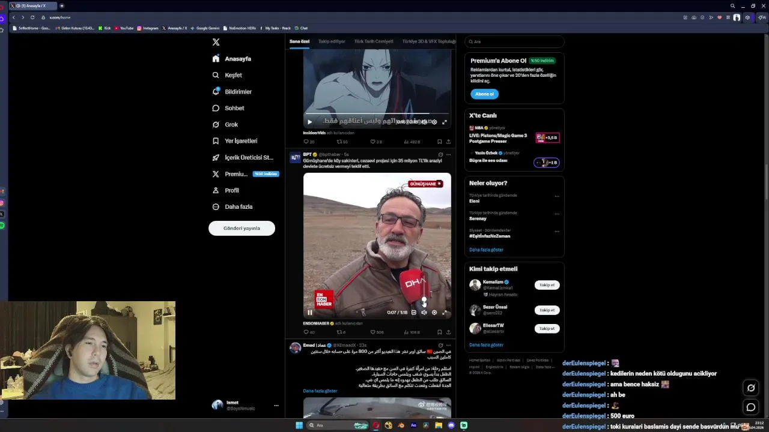Viewport: 769px width, 432px height.
Task: Pause the ENSONHABER video
Action: tap(310, 313)
